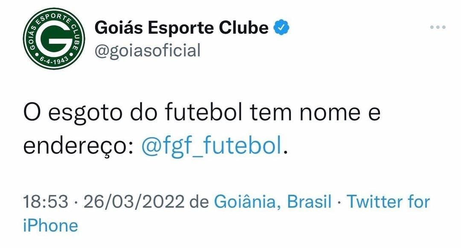
Task: Click the Twitter for source link
Action: [388, 201]
